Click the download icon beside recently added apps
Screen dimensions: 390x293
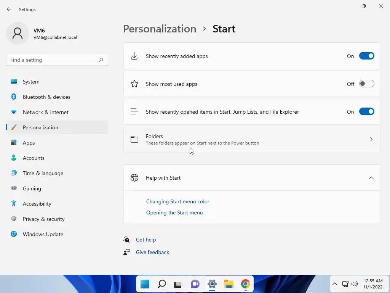(134, 56)
